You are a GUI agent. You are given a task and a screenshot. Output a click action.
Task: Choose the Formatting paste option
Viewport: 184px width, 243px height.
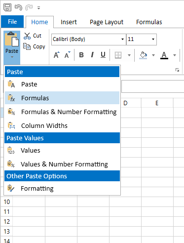(x=62, y=189)
